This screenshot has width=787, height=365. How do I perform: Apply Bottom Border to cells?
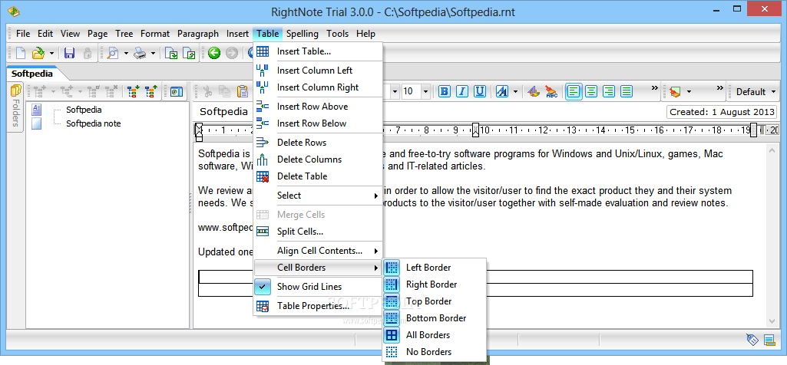point(435,318)
